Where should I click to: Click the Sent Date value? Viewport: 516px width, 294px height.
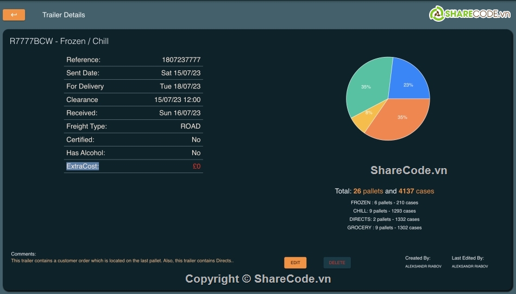point(181,73)
